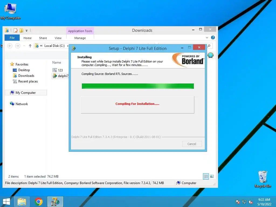Screen dimensions: 276x207
Task: Select My Computer in navigation pane
Action: (26, 93)
